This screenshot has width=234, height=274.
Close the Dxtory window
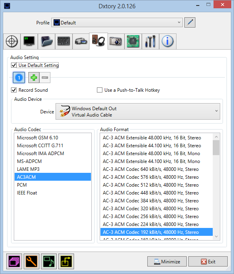pyautogui.click(x=222, y=5)
